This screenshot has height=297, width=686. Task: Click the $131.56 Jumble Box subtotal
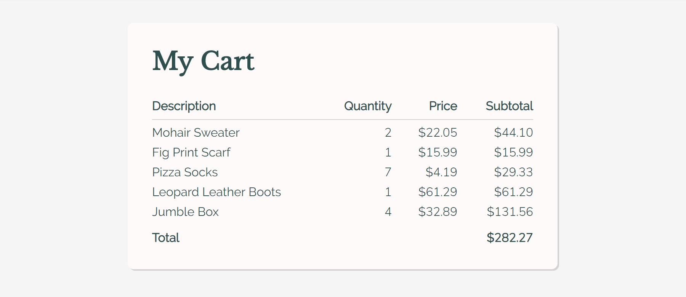coord(510,212)
